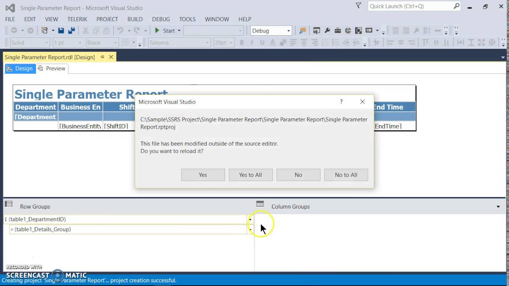Screen dimensions: 509x286
Task: Click the Save All icon
Action: [72, 31]
